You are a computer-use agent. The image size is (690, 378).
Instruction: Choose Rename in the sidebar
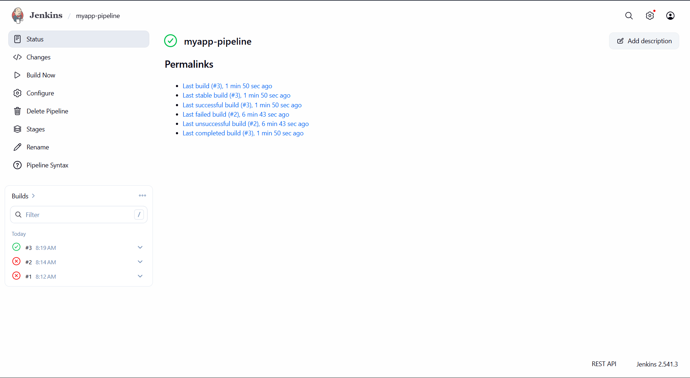point(79,147)
